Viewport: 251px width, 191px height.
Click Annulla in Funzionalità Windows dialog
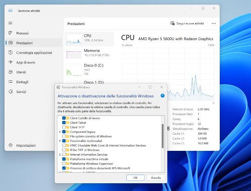tap(156, 177)
